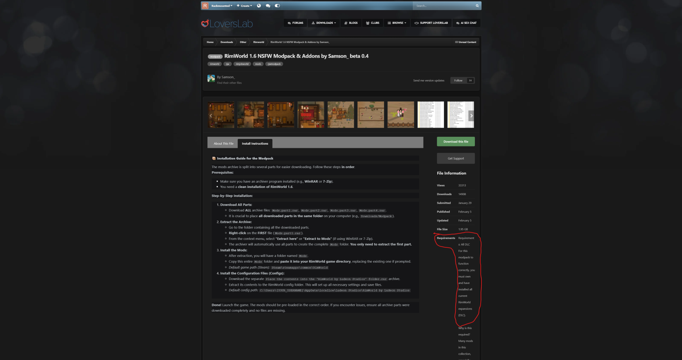Open the first mod list thumbnail
The image size is (682, 360).
(431, 114)
